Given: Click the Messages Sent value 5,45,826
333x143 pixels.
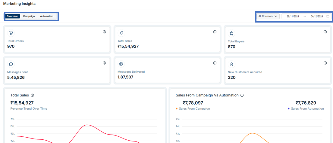Looking at the screenshot, I should (x=16, y=78).
